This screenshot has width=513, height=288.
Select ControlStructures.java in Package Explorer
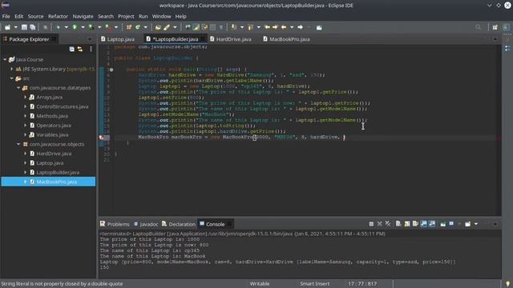pos(63,106)
